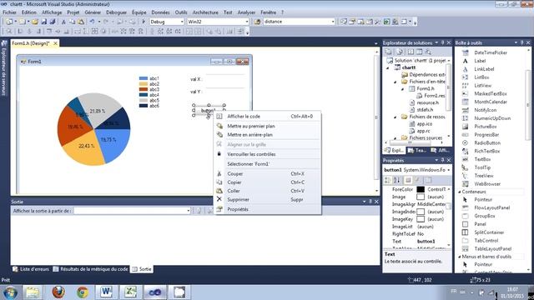Select the RichTextBox control in toolbox
Screen dimensions: 534x300
[x=487, y=151]
